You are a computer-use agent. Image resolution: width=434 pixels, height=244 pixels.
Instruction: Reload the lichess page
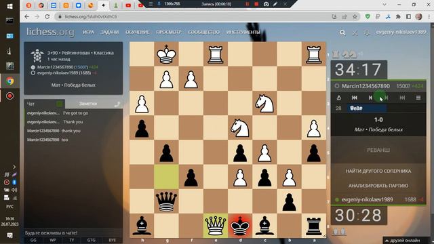(x=47, y=16)
